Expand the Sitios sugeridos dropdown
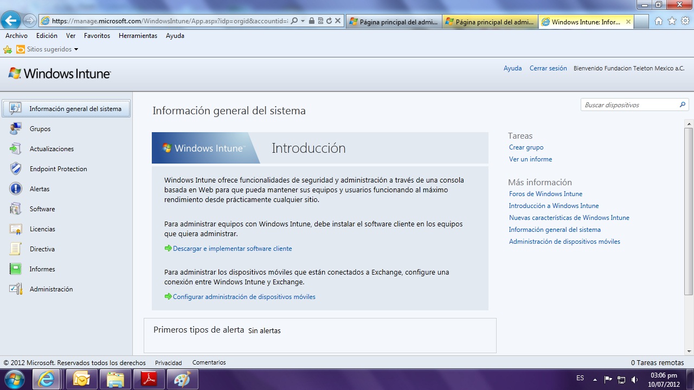Viewport: 694px width, 390px height. (x=76, y=49)
